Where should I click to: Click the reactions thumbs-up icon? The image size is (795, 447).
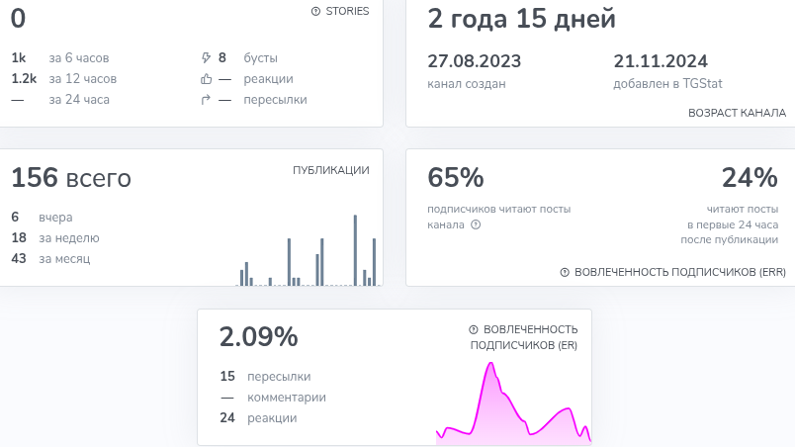tap(206, 78)
